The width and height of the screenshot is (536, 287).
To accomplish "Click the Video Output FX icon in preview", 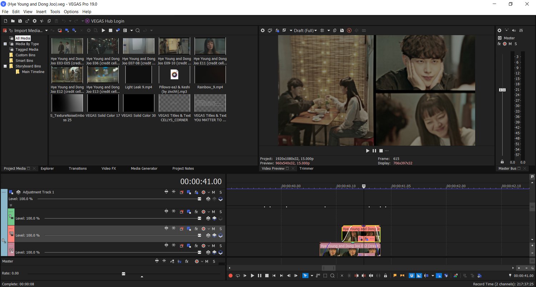I will (x=277, y=31).
